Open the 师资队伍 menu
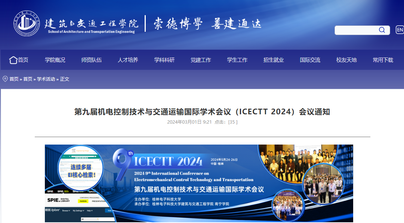 (x=92, y=60)
